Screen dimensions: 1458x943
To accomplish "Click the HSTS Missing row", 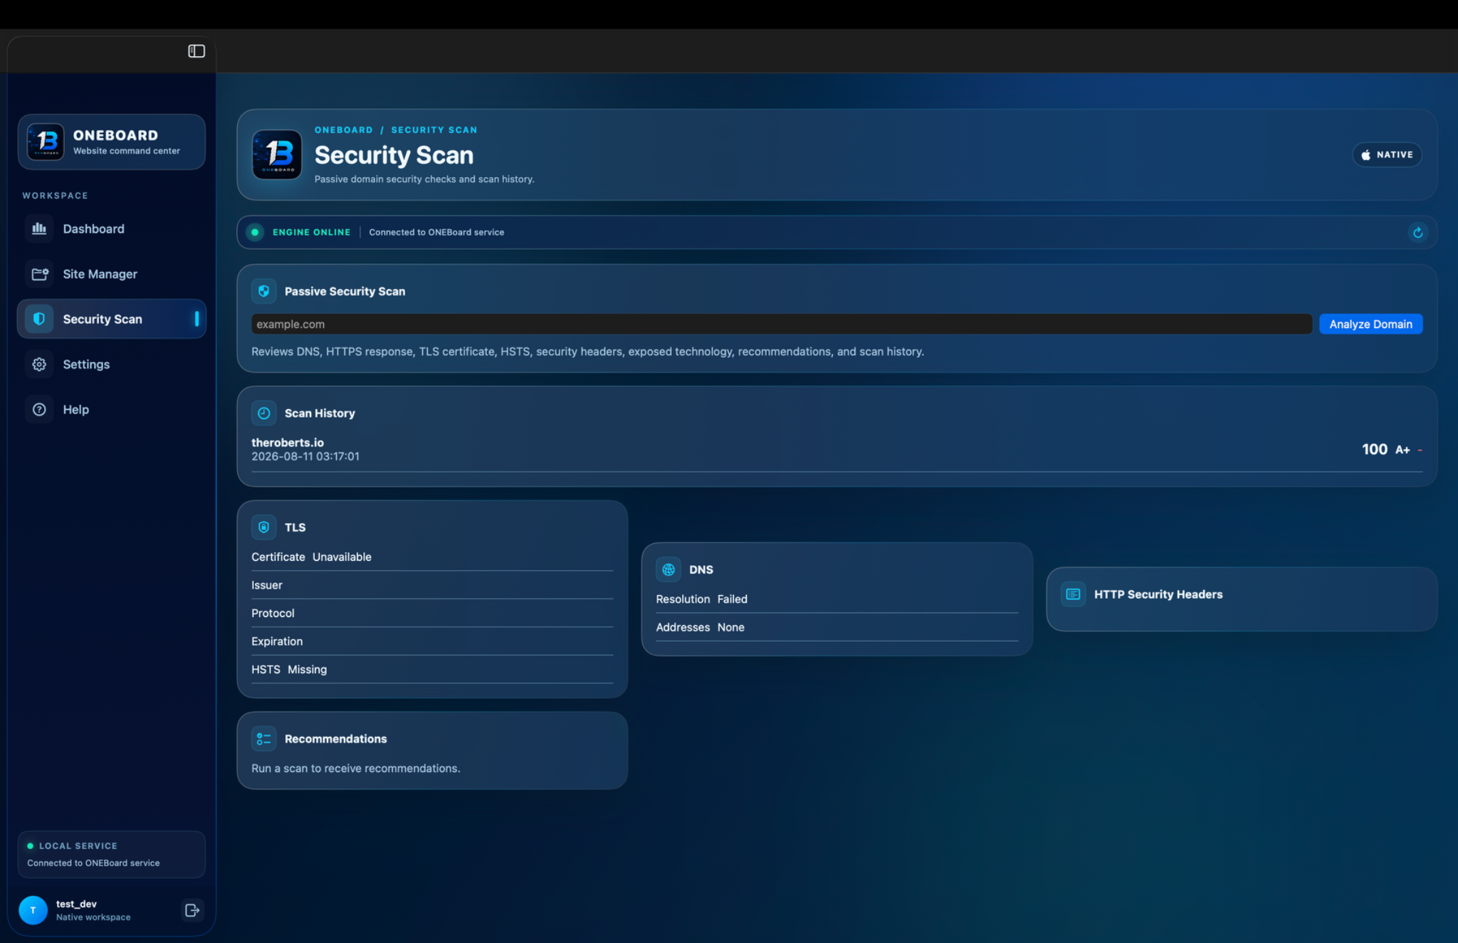I will (x=432, y=670).
